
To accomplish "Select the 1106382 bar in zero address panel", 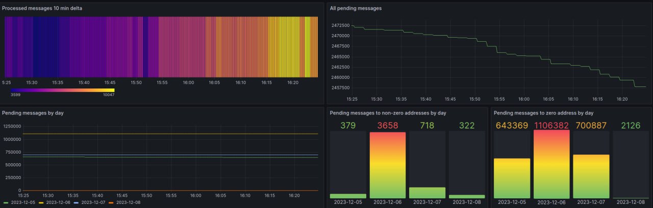I will (551, 164).
